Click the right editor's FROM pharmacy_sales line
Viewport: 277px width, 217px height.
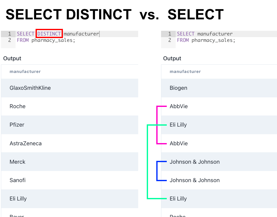206,40
